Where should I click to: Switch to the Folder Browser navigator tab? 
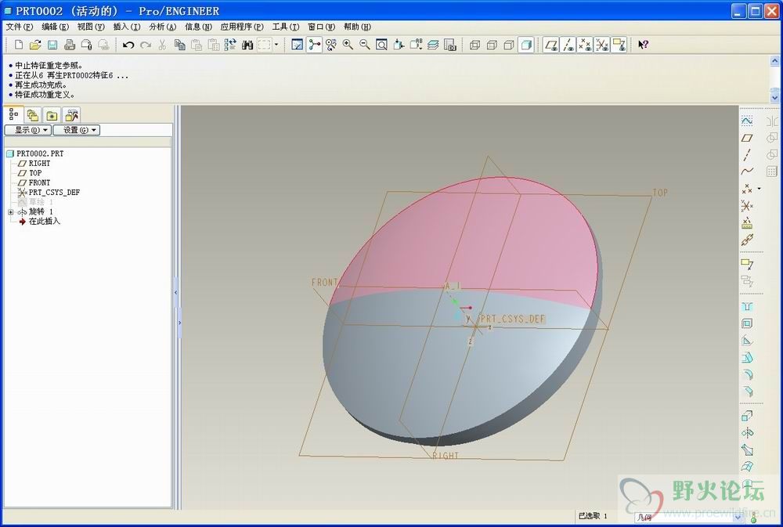(32, 115)
